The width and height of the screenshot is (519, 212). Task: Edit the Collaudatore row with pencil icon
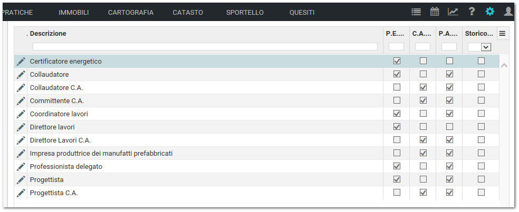point(21,74)
